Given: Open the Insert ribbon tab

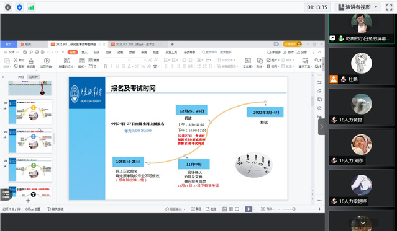Looking at the screenshot, I should 84,52.
